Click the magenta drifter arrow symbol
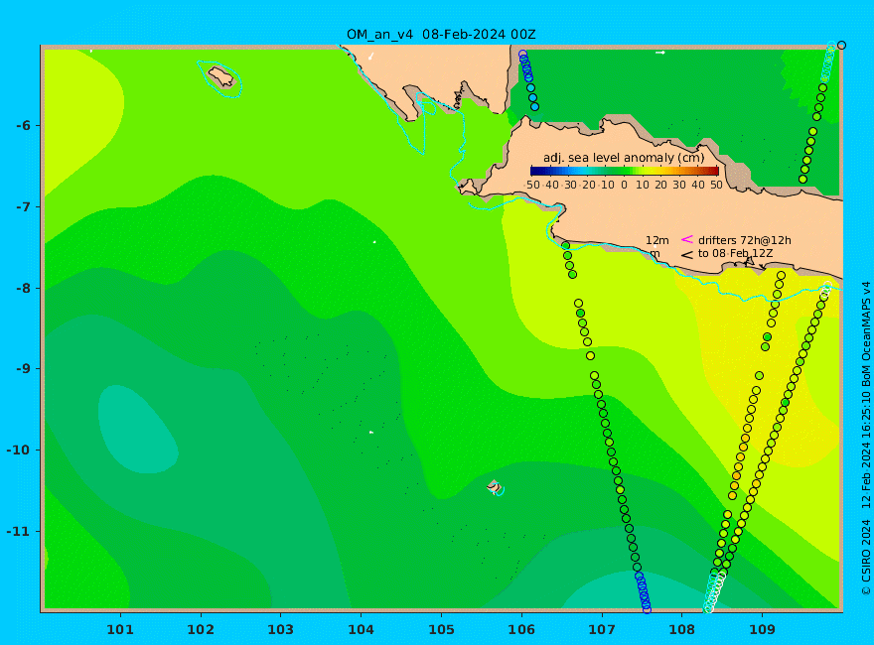Viewport: 874px width, 645px height. (x=686, y=239)
